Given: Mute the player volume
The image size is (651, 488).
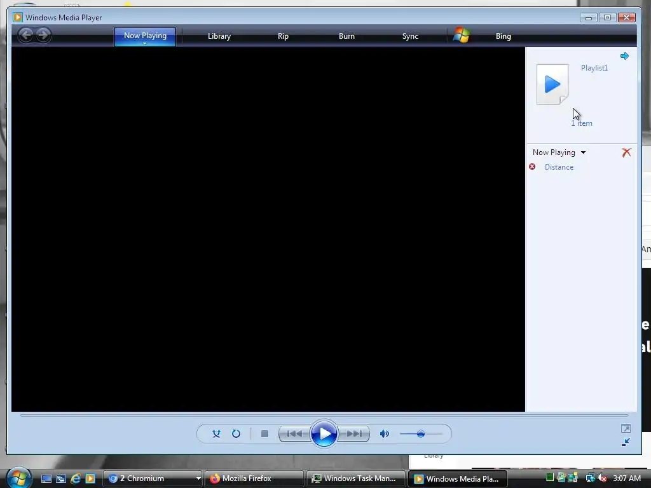Looking at the screenshot, I should [385, 433].
